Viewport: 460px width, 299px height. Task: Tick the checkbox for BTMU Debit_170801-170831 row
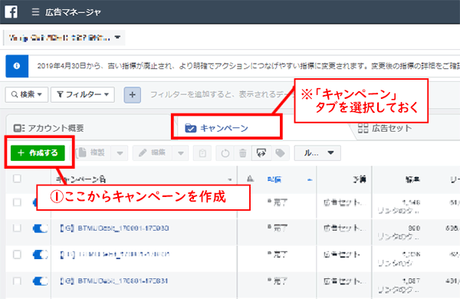(x=17, y=281)
